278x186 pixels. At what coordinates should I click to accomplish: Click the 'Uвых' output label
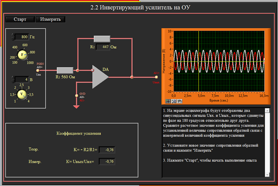(156, 82)
